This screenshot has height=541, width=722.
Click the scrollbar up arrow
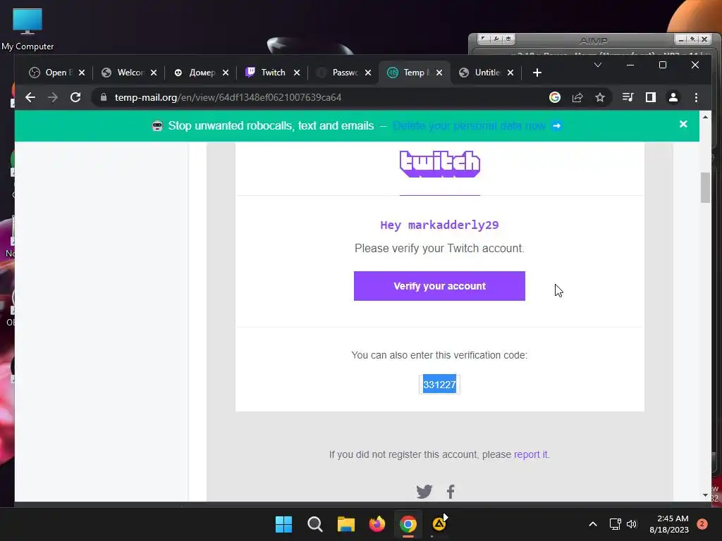(705, 118)
